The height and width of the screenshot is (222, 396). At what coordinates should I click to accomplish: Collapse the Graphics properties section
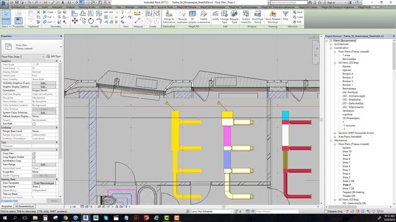coord(56,61)
